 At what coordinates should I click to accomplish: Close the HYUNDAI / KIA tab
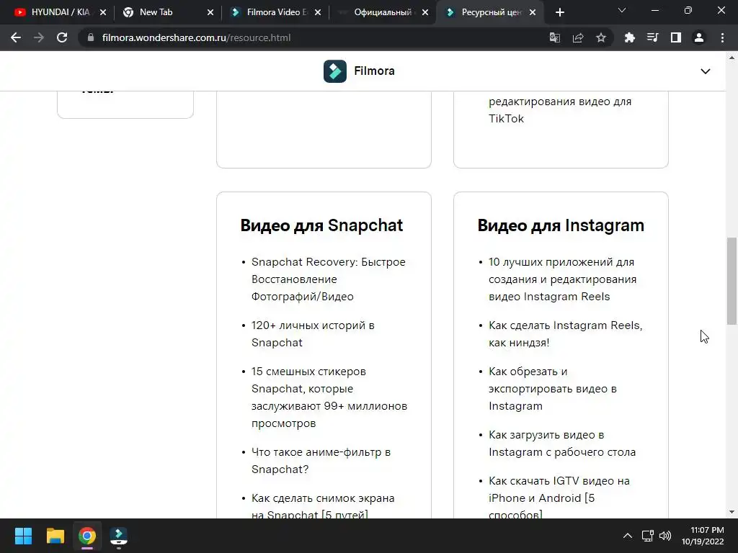click(x=103, y=13)
